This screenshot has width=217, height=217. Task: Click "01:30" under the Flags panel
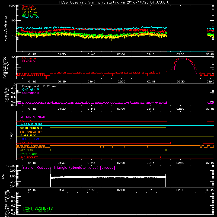(x=62, y=163)
